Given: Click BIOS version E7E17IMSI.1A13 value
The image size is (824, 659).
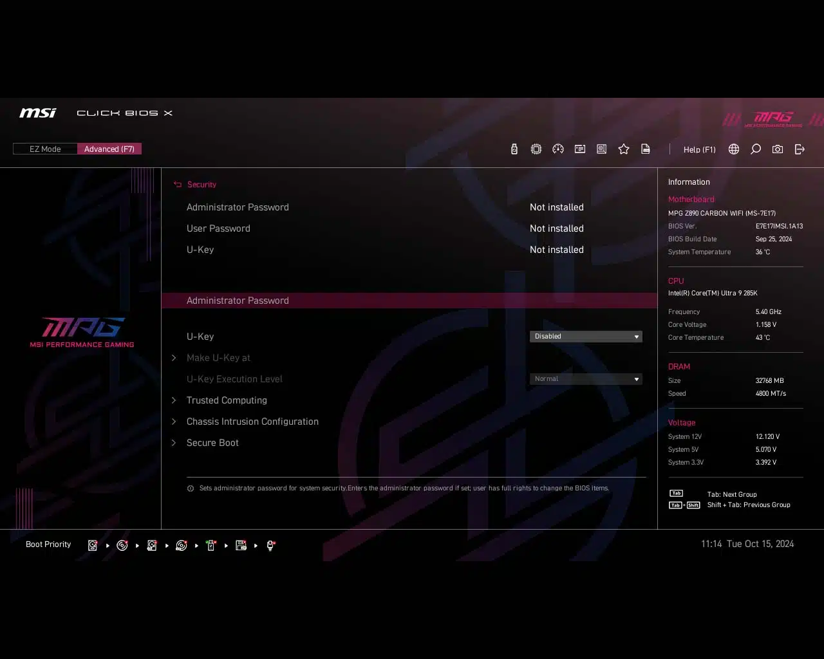Looking at the screenshot, I should pyautogui.click(x=779, y=226).
